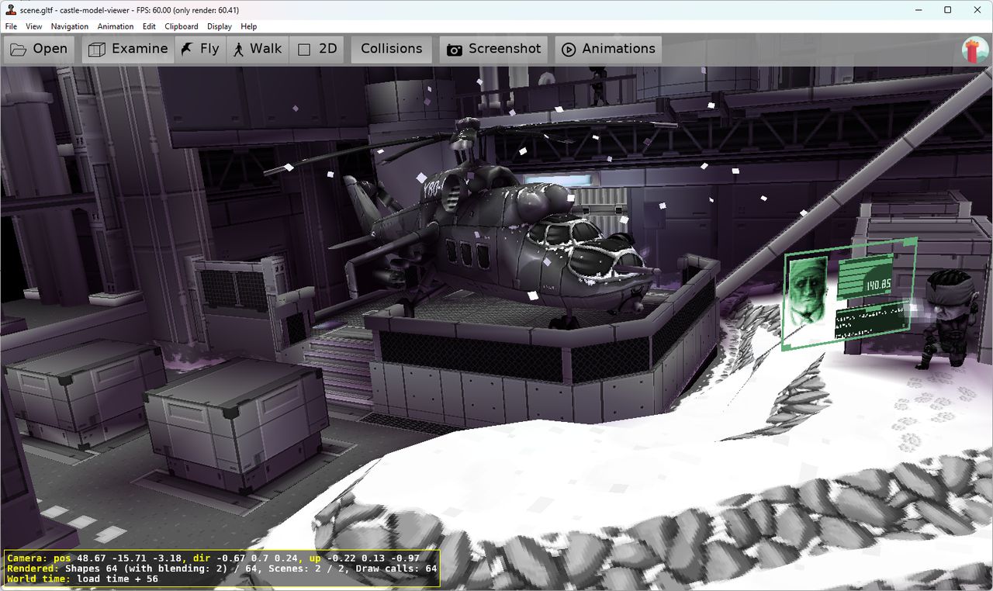Click the World time status line

tap(82, 579)
